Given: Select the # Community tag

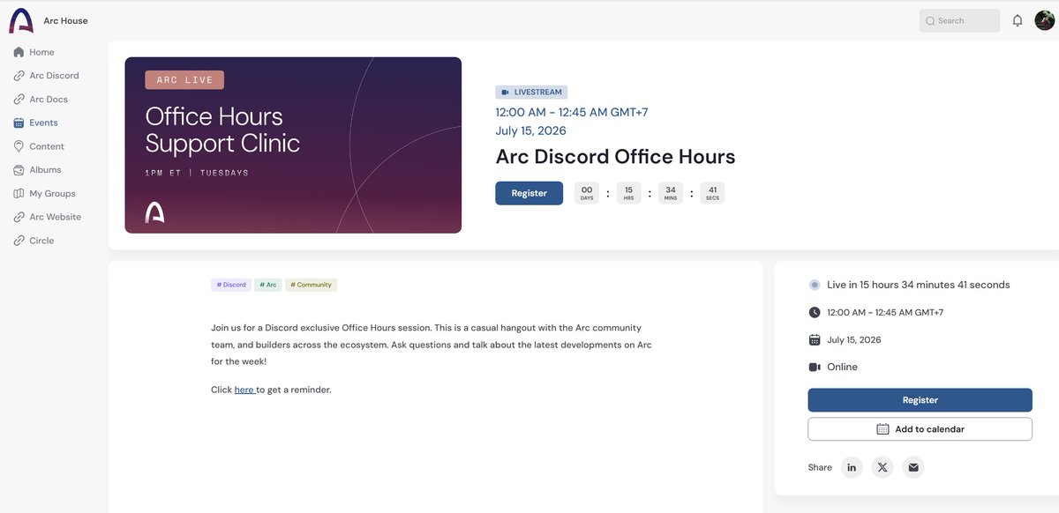Looking at the screenshot, I should [312, 285].
